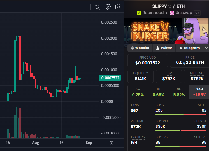This screenshot has width=209, height=151.
Task: Click the Uniswap DEX name
Action: [184, 13]
